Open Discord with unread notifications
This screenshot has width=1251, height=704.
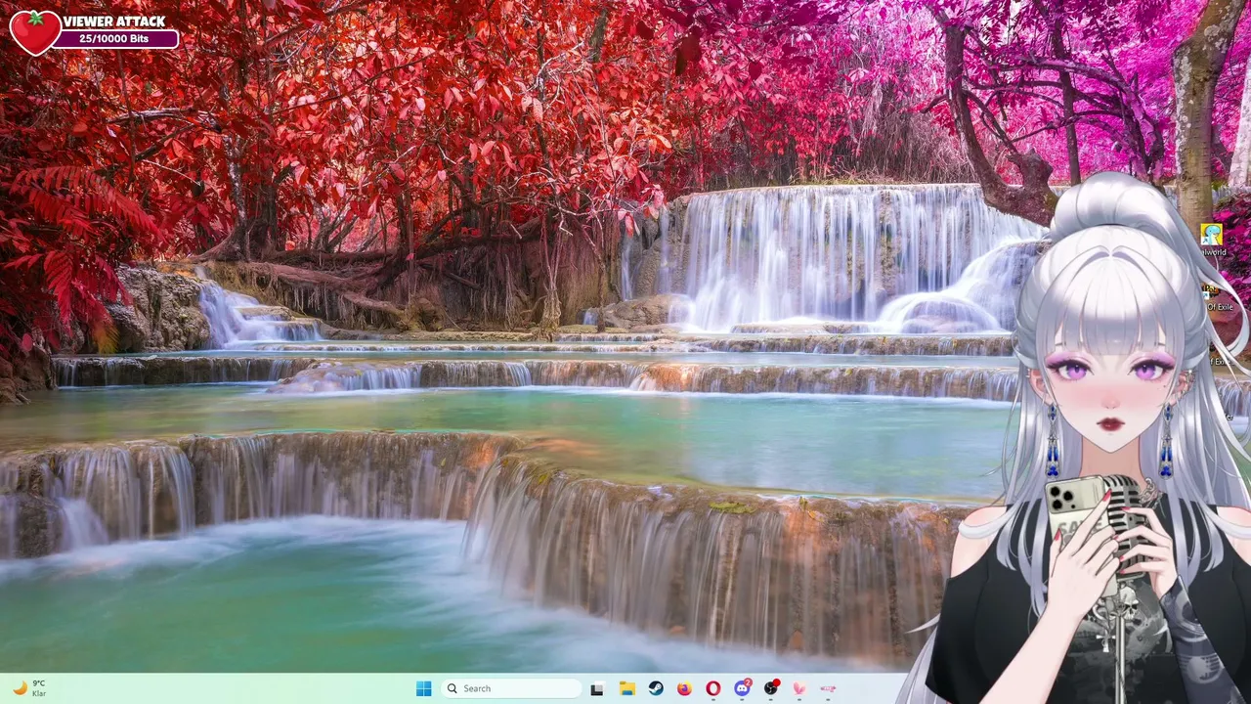tap(743, 687)
